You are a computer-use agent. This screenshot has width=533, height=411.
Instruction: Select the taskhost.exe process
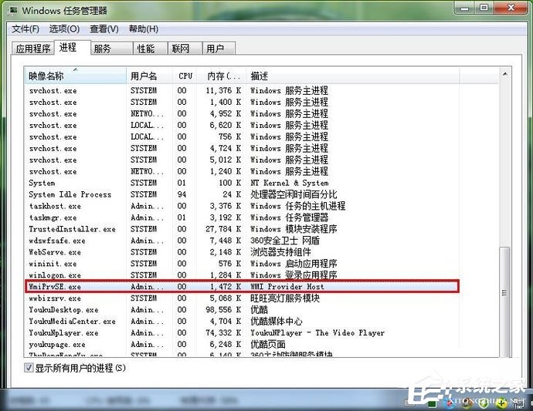coord(242,206)
